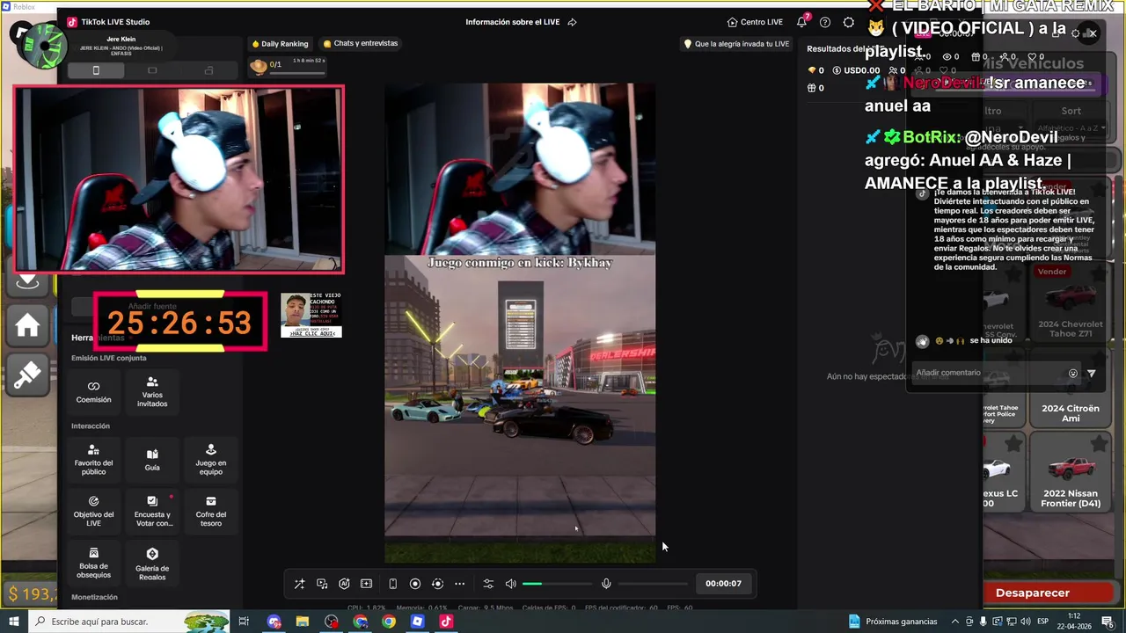Open Galería de Regalos tool
This screenshot has height=633, width=1126.
point(152,564)
